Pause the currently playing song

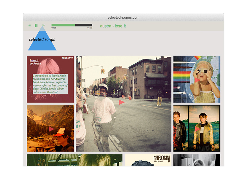click(36, 25)
